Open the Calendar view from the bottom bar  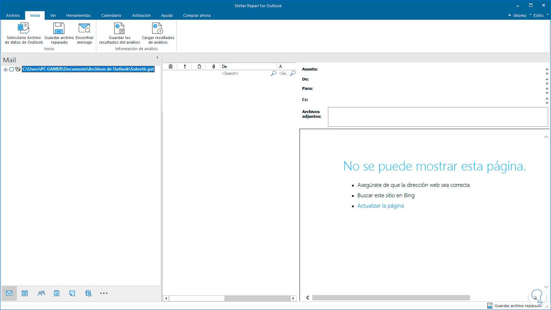(25, 293)
